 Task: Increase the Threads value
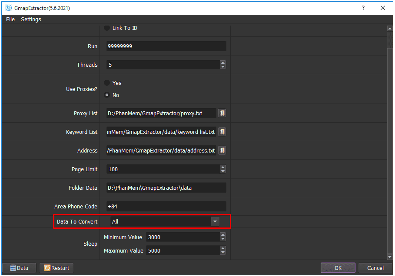222,62
